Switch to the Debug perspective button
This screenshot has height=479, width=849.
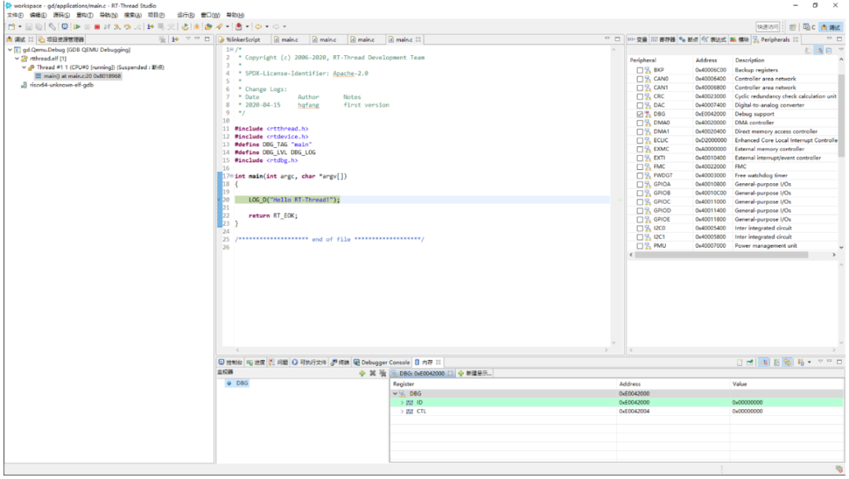tap(830, 27)
